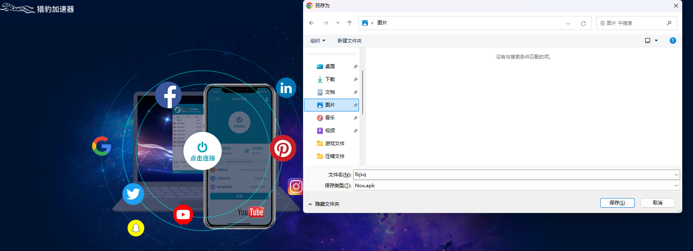Screen dimensions: 693x251
Task: Expand the view options dropdown arrow
Action: coord(656,40)
